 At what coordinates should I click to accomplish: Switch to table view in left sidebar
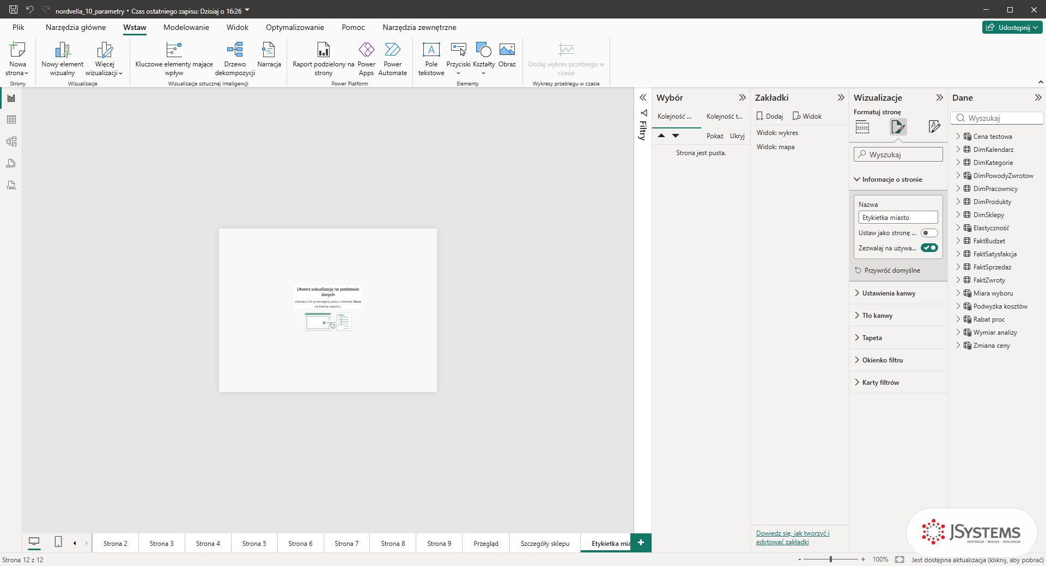click(11, 120)
